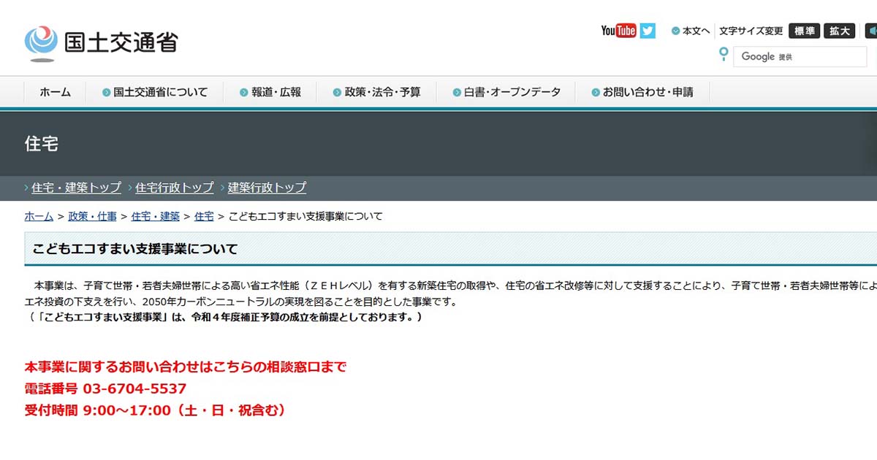Open 白書・オープンデータ menu
This screenshot has height=460, width=877.
tap(506, 92)
